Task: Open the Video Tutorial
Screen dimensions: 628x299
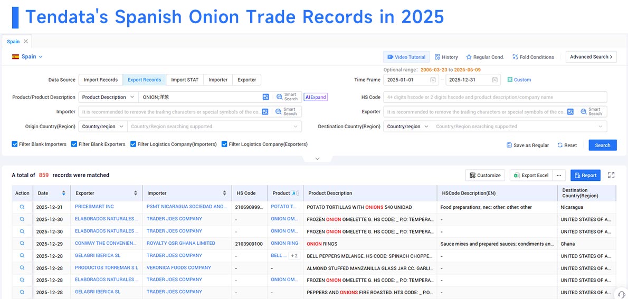Action: tap(406, 57)
